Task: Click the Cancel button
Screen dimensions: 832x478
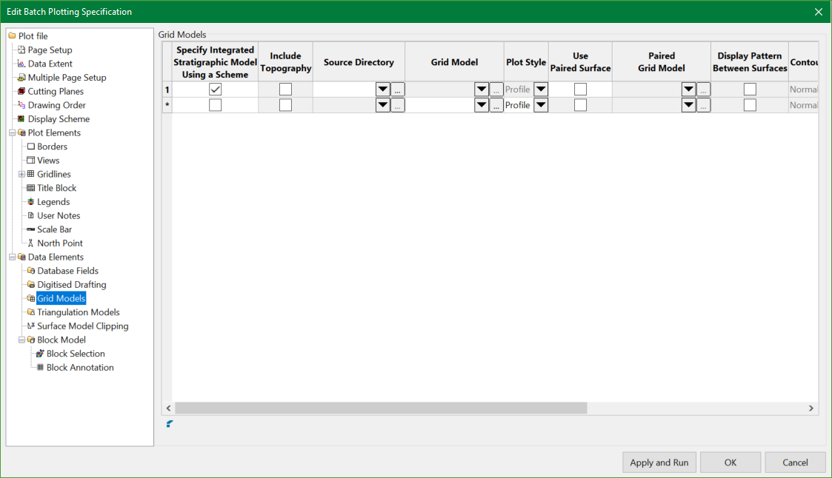Action: click(795, 462)
